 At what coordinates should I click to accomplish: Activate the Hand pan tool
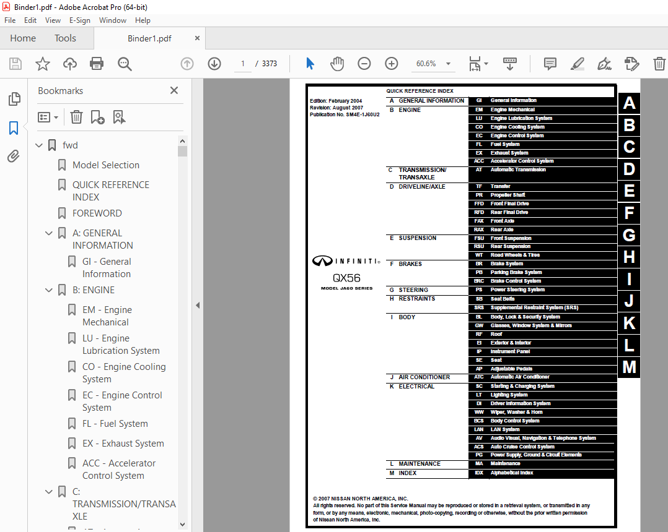[x=337, y=64]
